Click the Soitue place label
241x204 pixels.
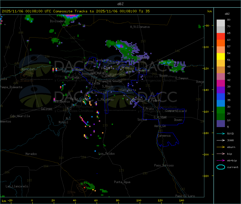click(142, 120)
